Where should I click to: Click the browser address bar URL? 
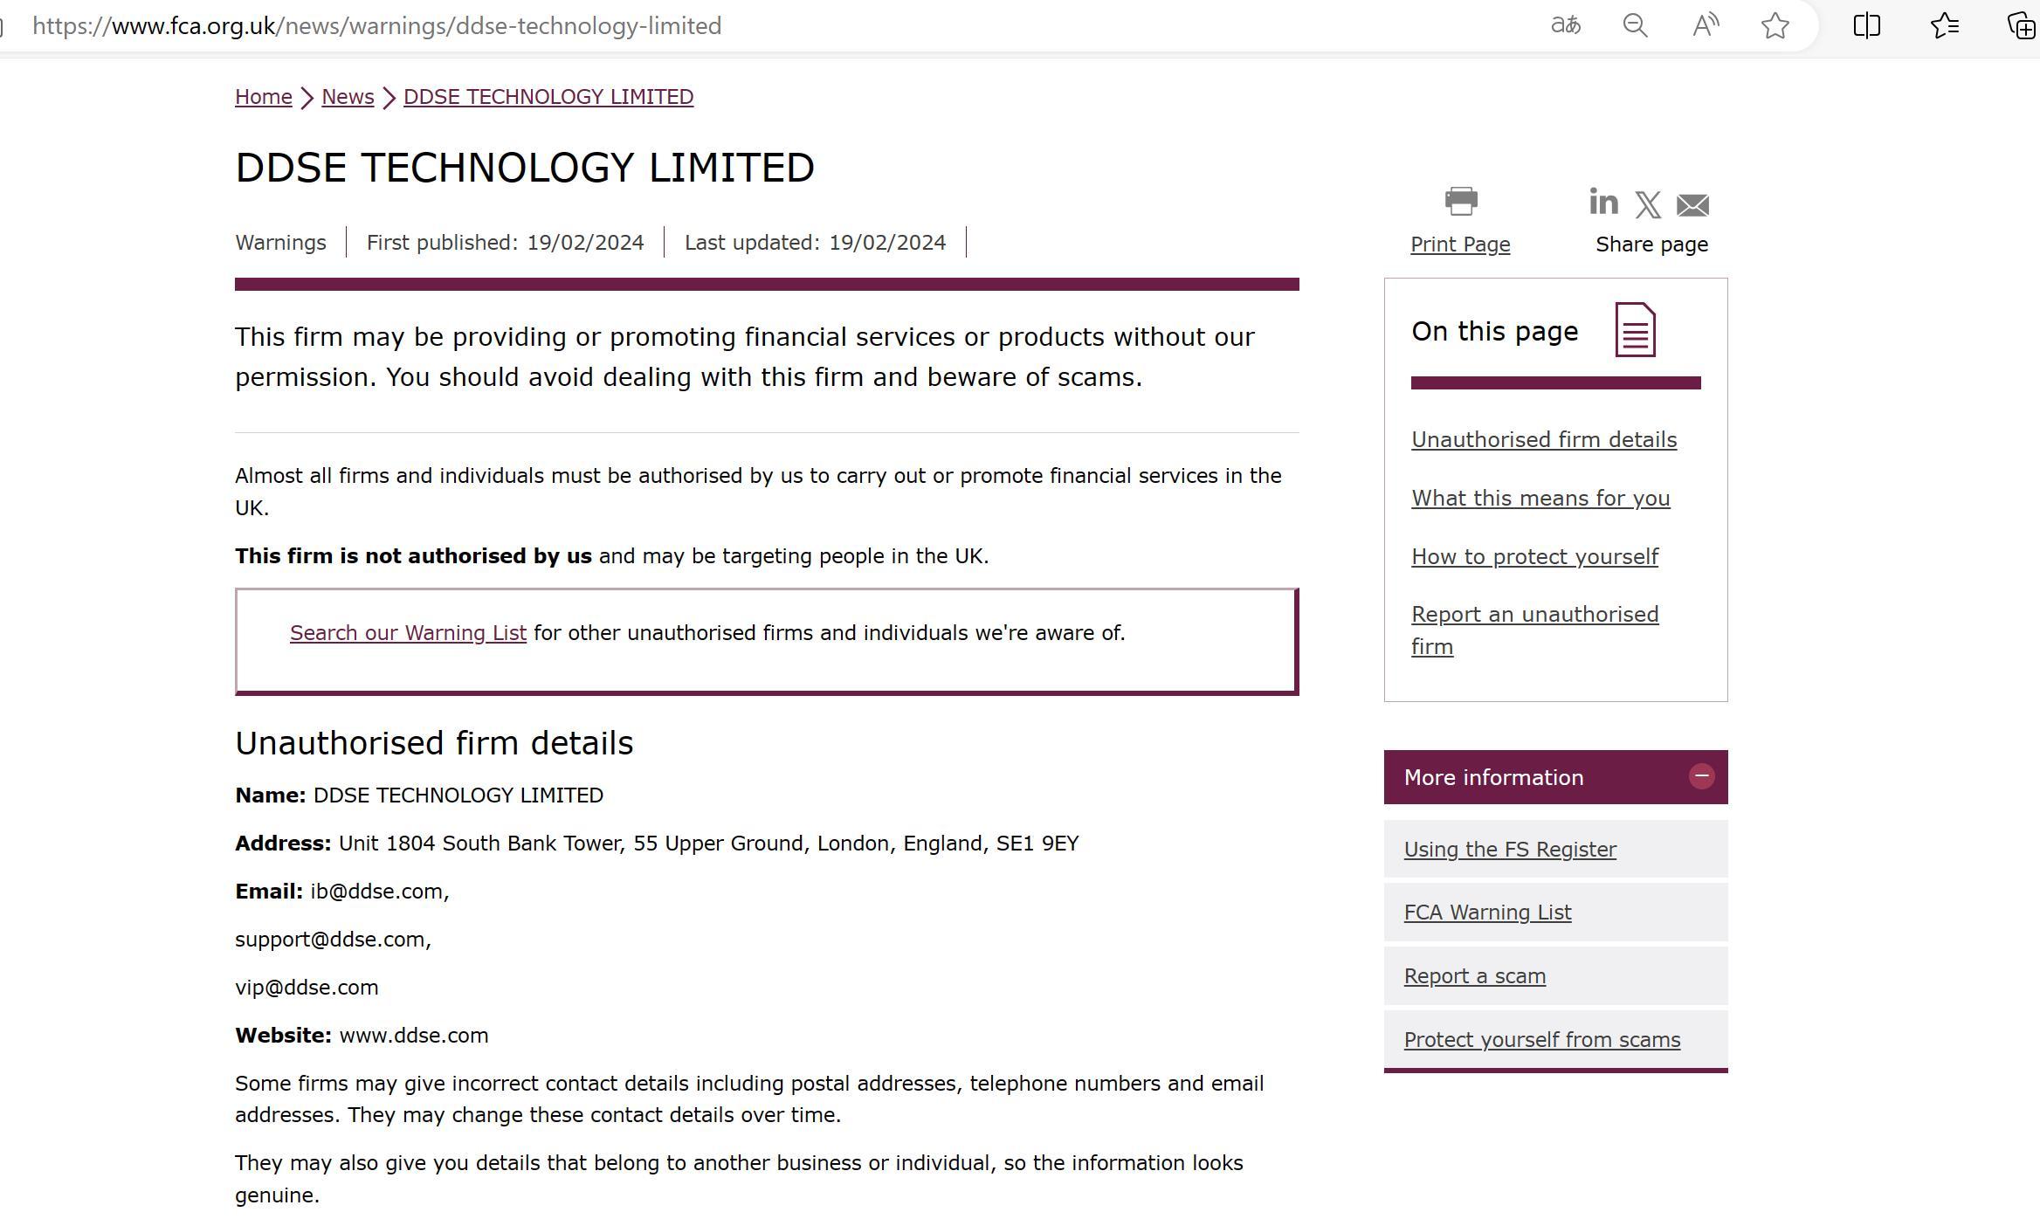(376, 26)
